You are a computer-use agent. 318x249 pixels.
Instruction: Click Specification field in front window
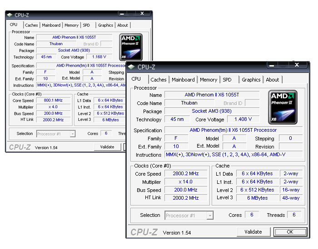(234, 130)
